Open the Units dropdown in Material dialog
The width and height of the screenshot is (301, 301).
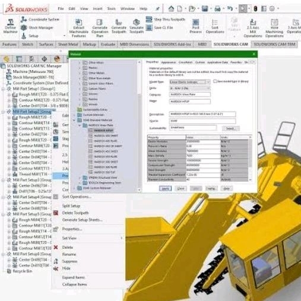(x=208, y=88)
